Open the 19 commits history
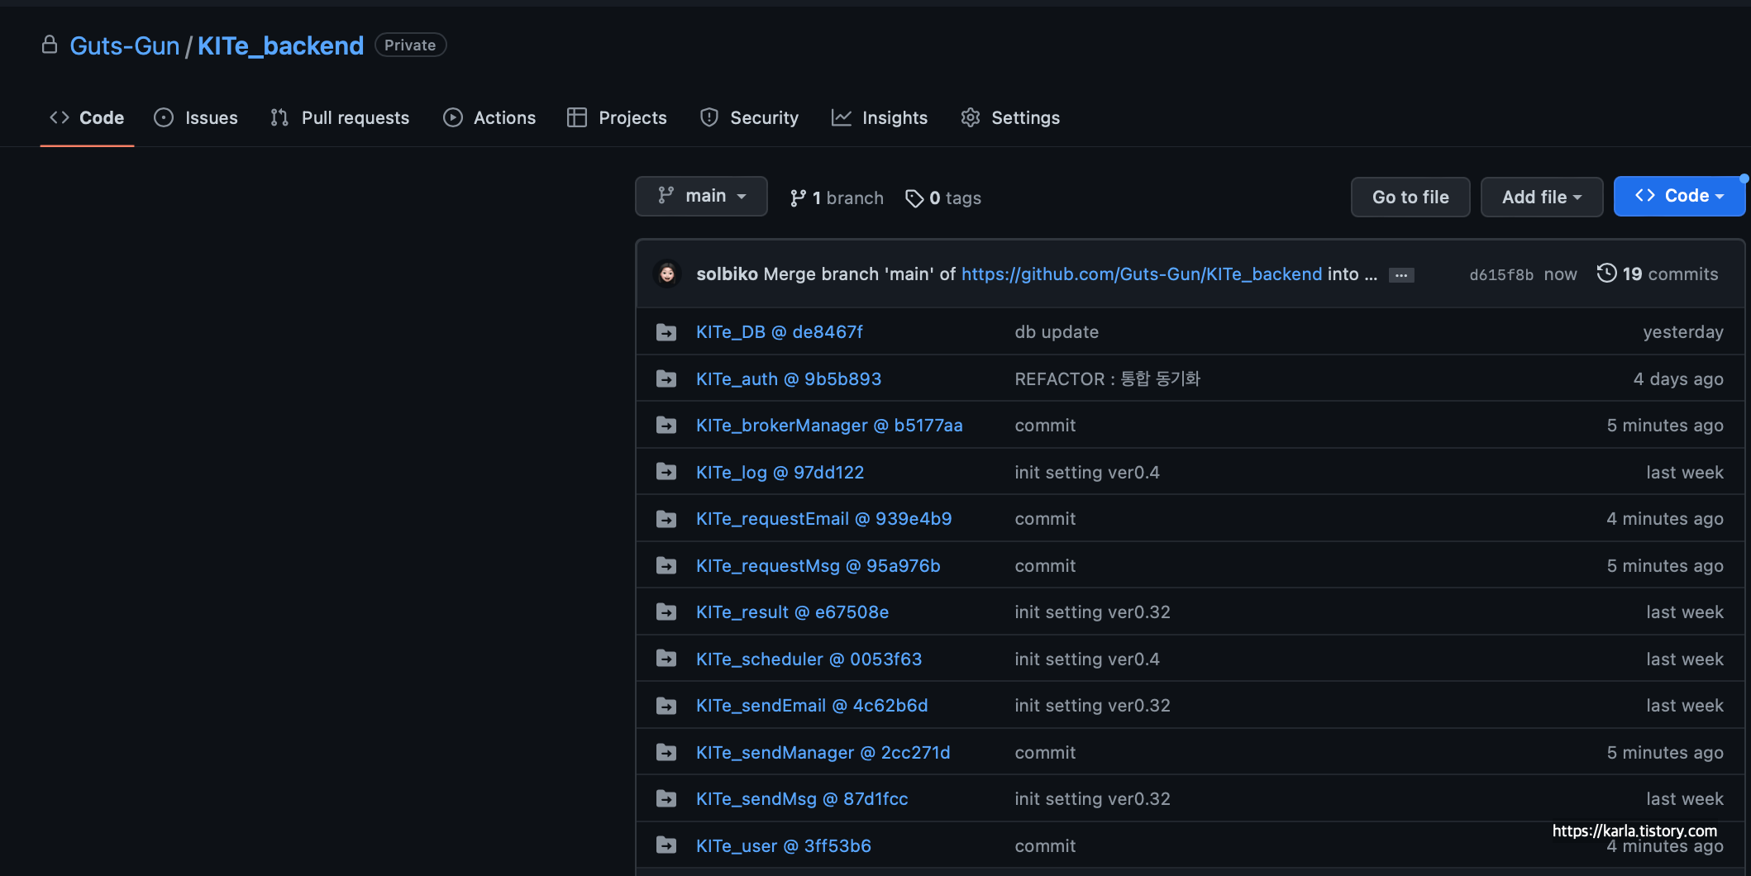This screenshot has width=1751, height=876. [x=1658, y=274]
